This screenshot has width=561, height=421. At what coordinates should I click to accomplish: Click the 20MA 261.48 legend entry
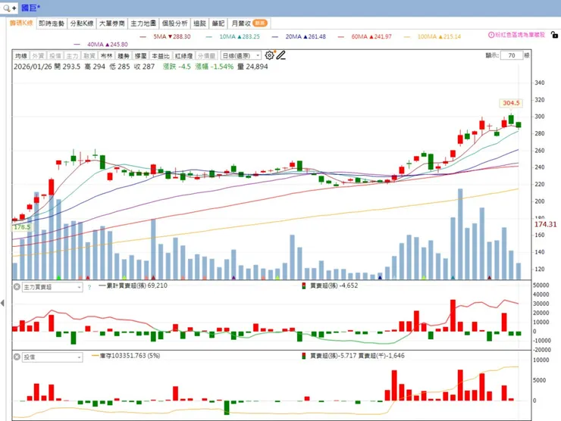tap(299, 36)
